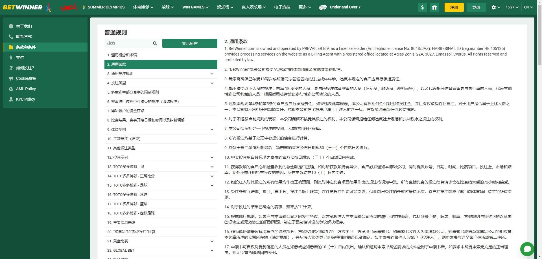The height and width of the screenshot is (259, 542).
Task: Click the yellow 注册 button
Action: click(x=454, y=7)
